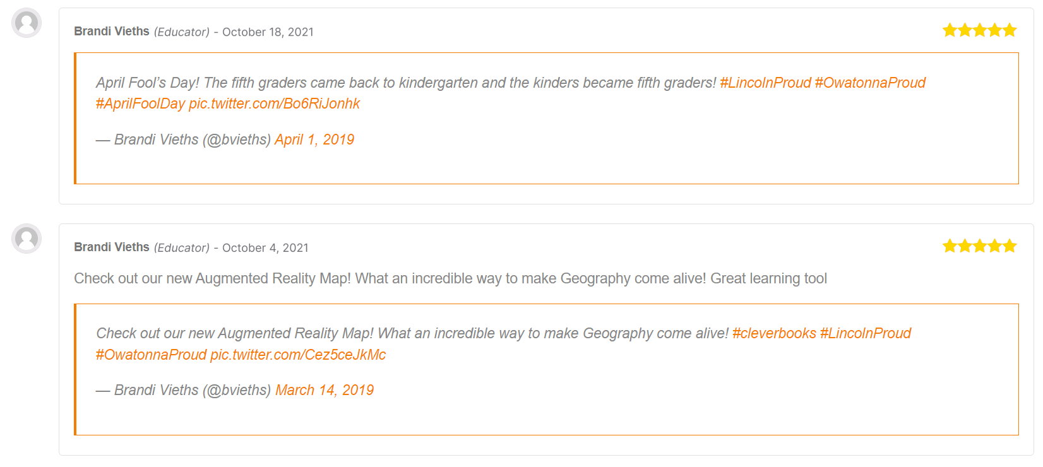The width and height of the screenshot is (1043, 467).
Task: Click the avatar icon beside the October 4 review
Action: click(27, 239)
